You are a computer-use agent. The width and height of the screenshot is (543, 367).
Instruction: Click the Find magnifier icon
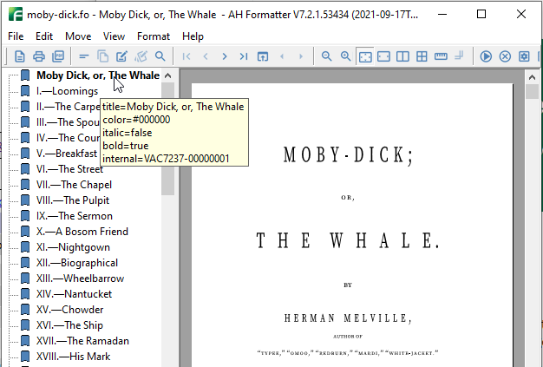pyautogui.click(x=160, y=56)
